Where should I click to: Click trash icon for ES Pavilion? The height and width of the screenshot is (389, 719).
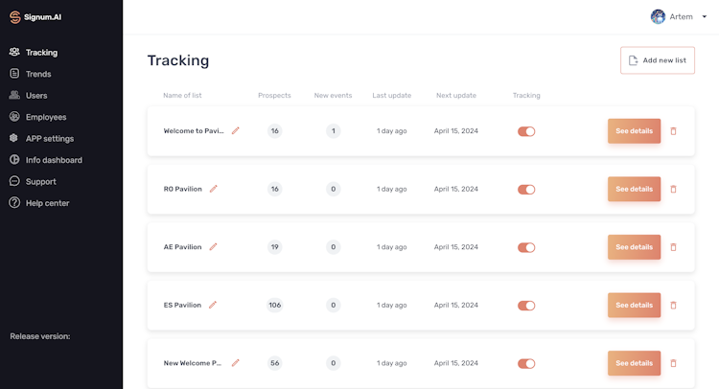click(673, 305)
